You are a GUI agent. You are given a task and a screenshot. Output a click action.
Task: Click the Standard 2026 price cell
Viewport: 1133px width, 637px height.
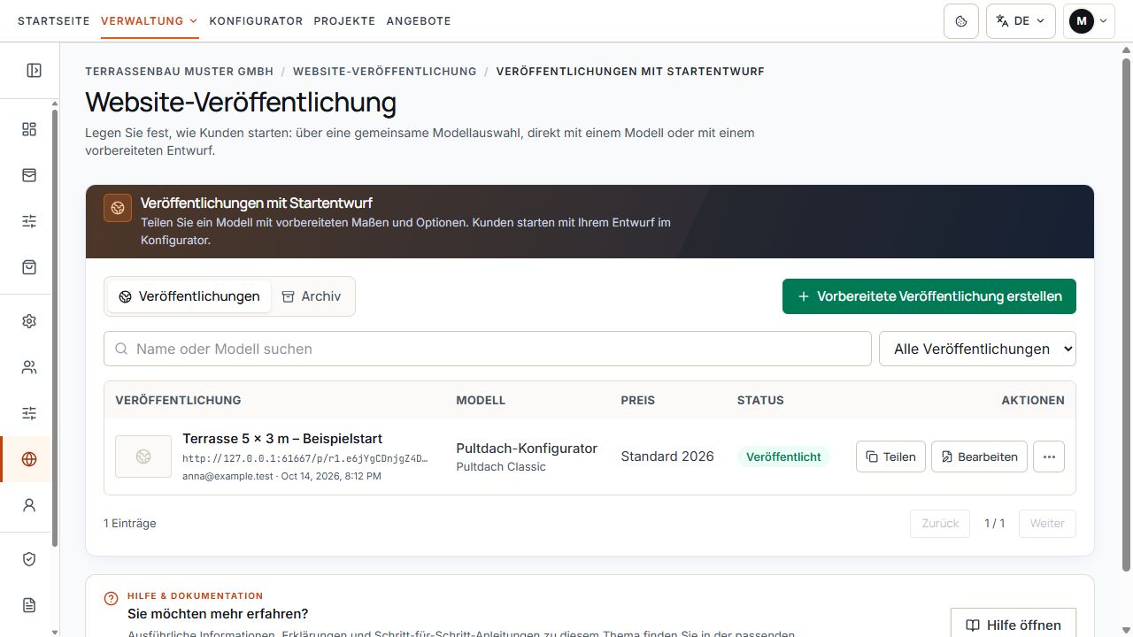coord(667,457)
